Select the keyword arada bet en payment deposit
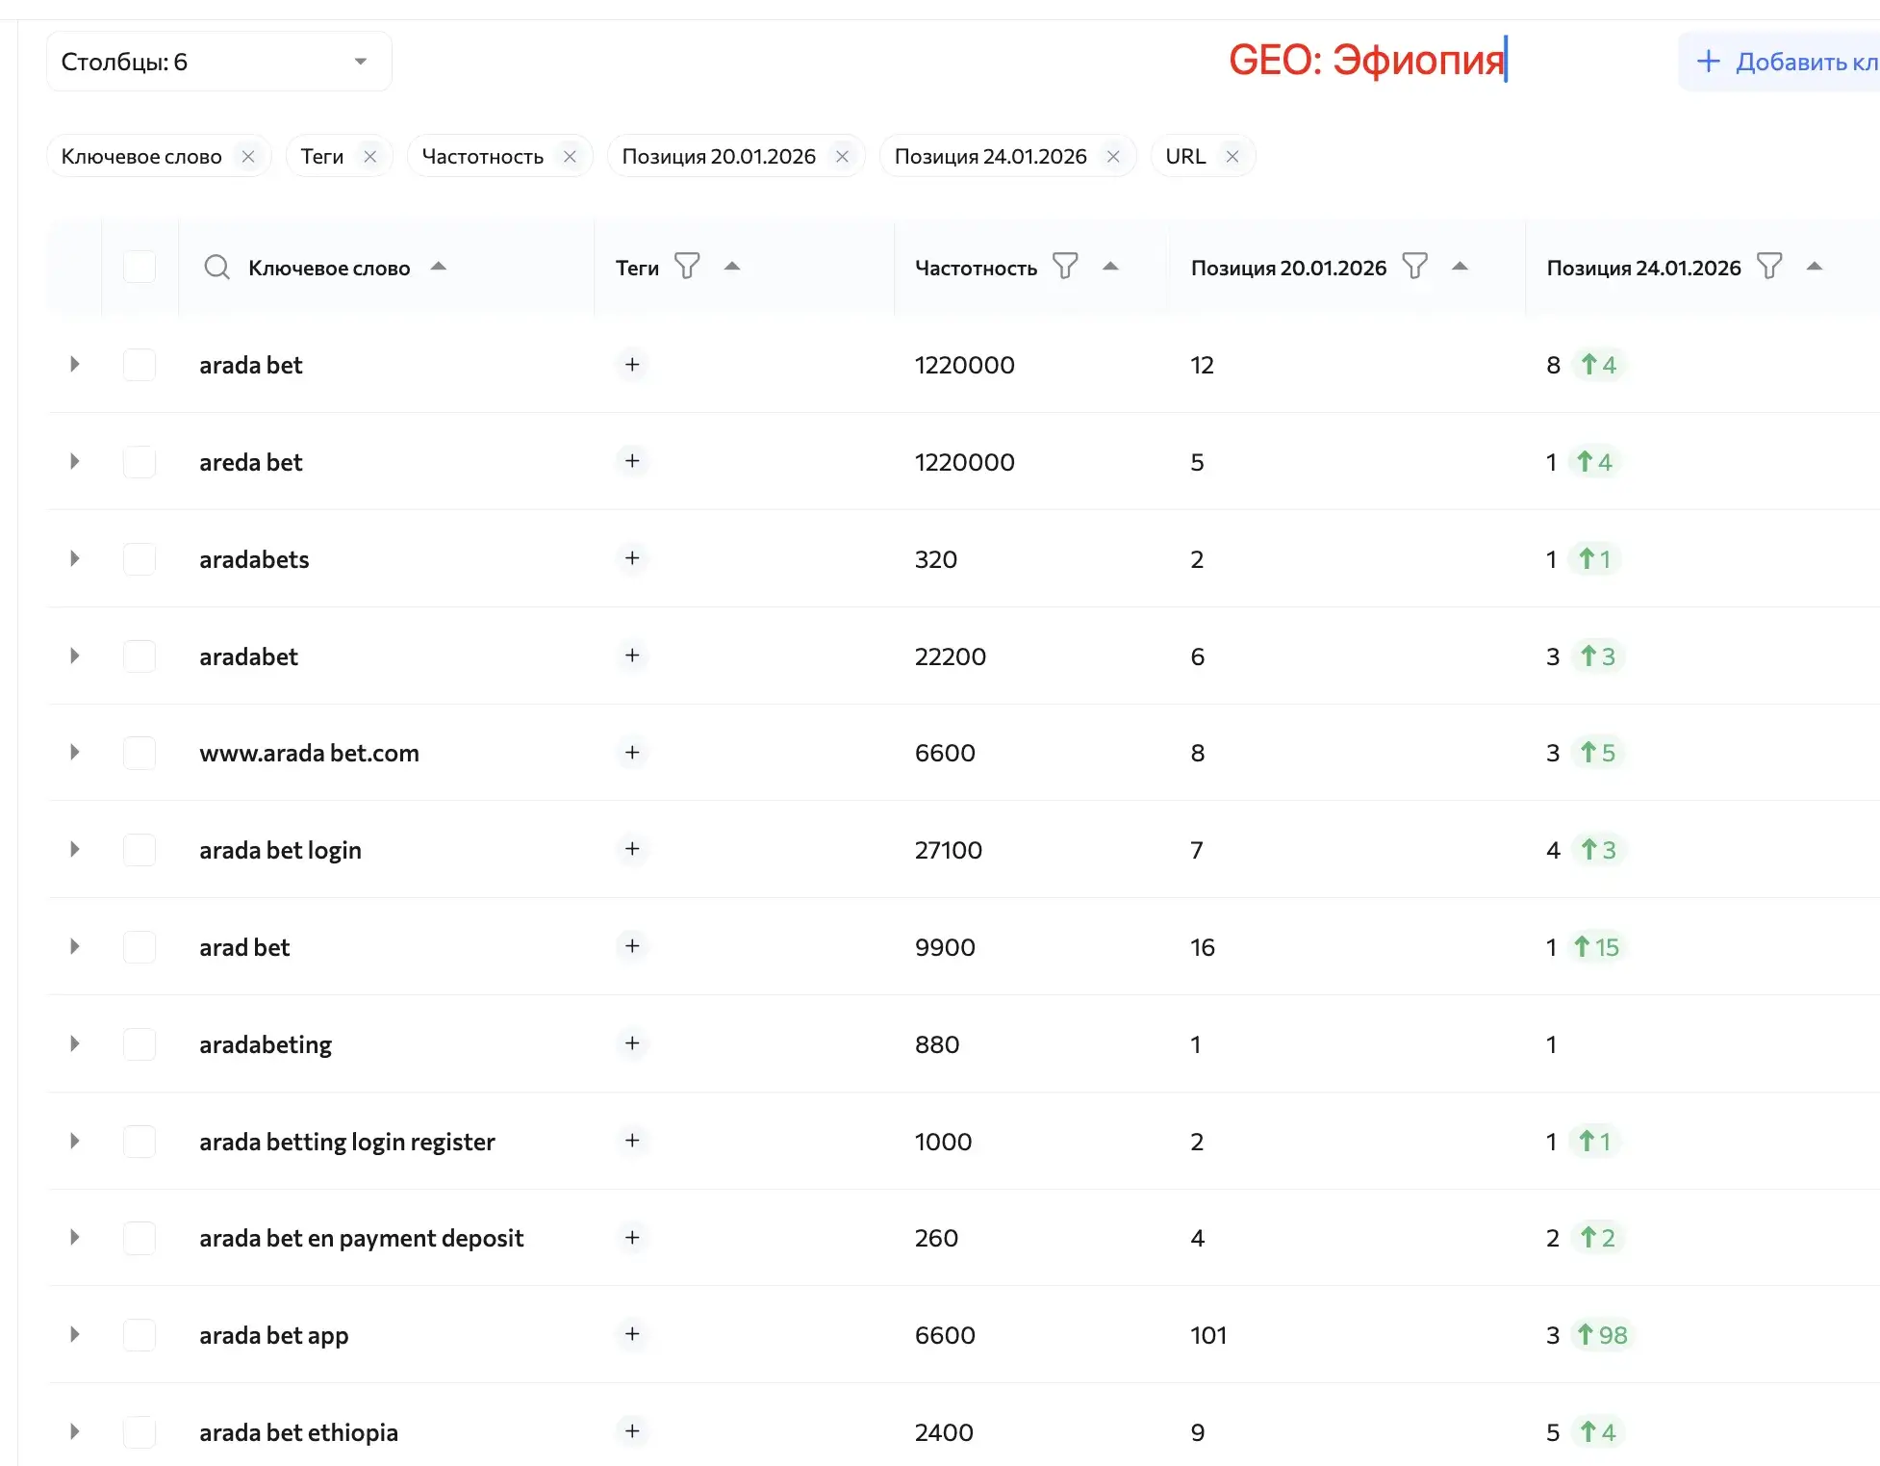 (361, 1238)
